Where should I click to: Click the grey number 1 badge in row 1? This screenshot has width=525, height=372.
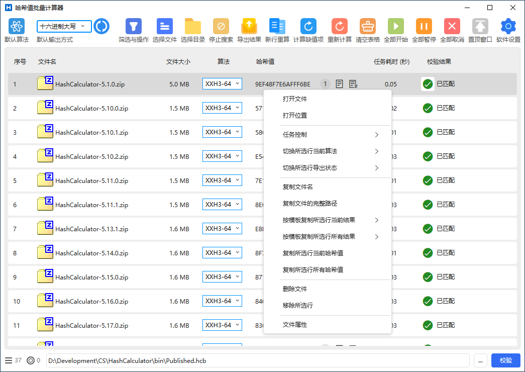tap(325, 84)
